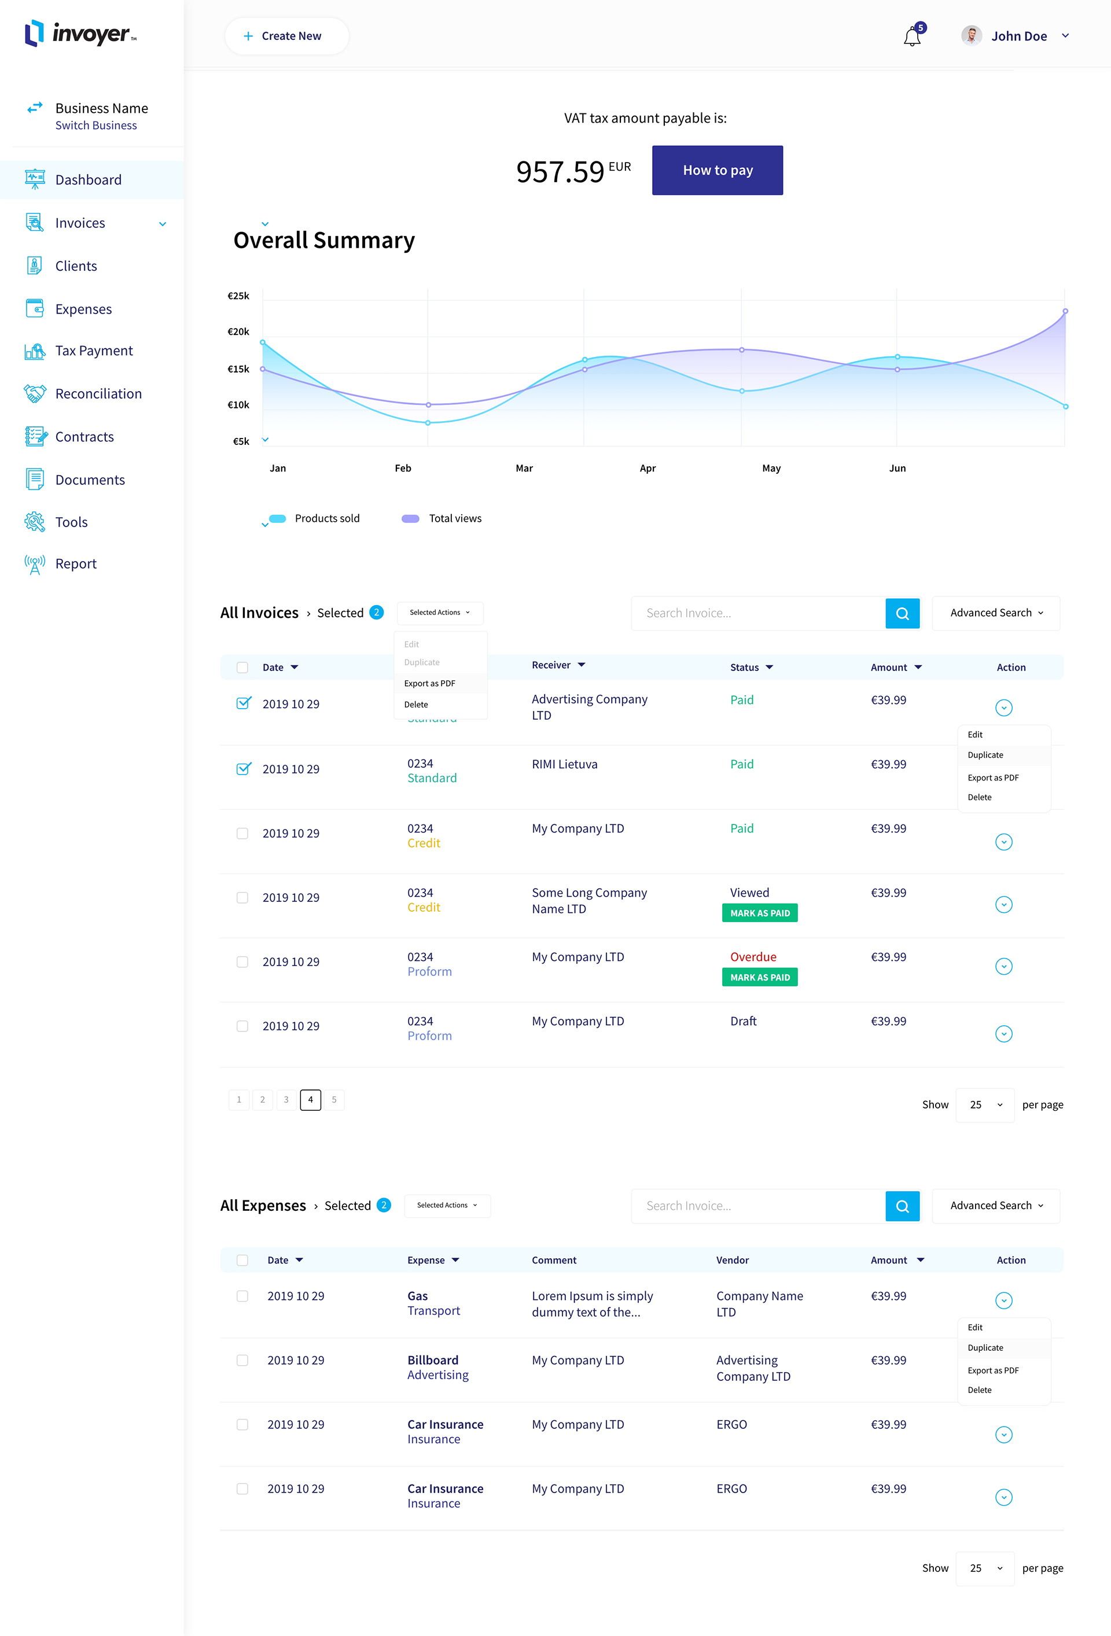
Task: Click the invoice search magnifier button
Action: click(x=902, y=613)
